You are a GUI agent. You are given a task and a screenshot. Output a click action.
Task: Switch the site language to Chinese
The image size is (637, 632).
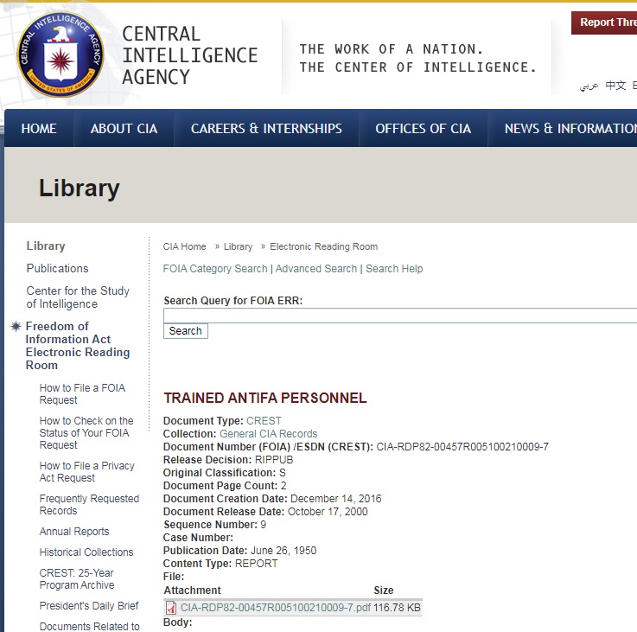pos(615,86)
